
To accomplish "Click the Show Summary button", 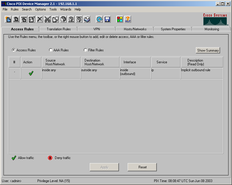I will pyautogui.click(x=208, y=50).
